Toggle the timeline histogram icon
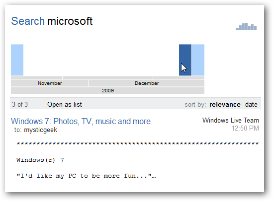The image size is (273, 201). tap(246, 27)
